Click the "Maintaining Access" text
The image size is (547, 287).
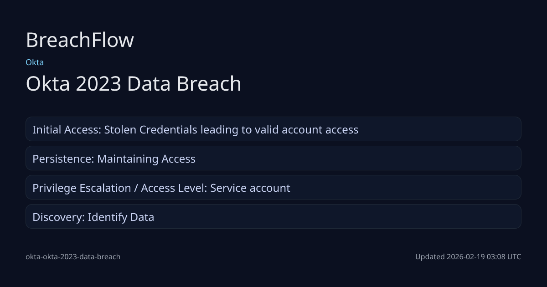tap(146, 159)
